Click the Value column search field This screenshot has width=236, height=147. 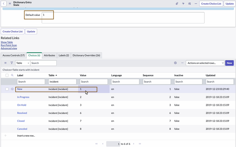point(94,82)
